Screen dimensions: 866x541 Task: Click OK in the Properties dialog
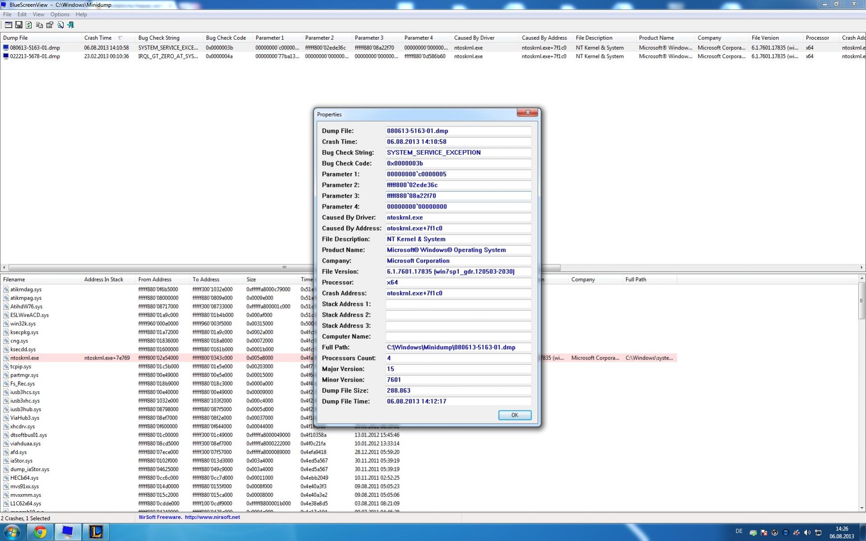(514, 415)
